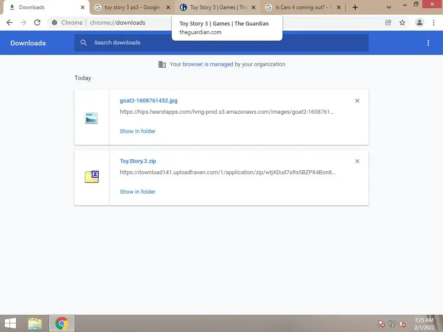Open the Downloads page more actions menu
This screenshot has width=443, height=332.
point(428,43)
